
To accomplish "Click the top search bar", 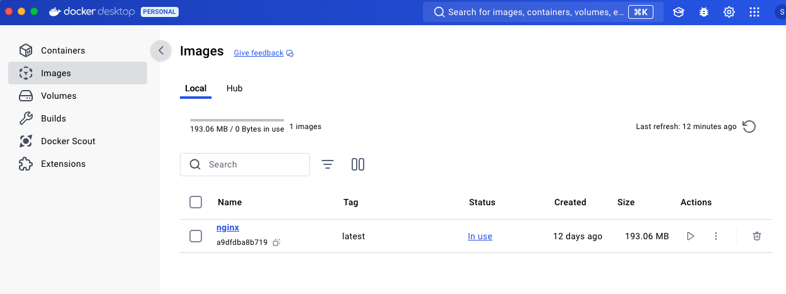I will 543,12.
